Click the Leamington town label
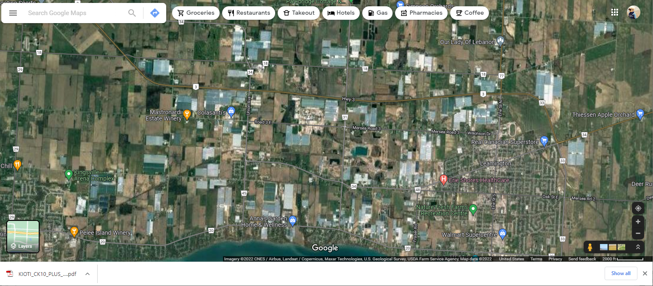653x286 pixels. [x=496, y=163]
